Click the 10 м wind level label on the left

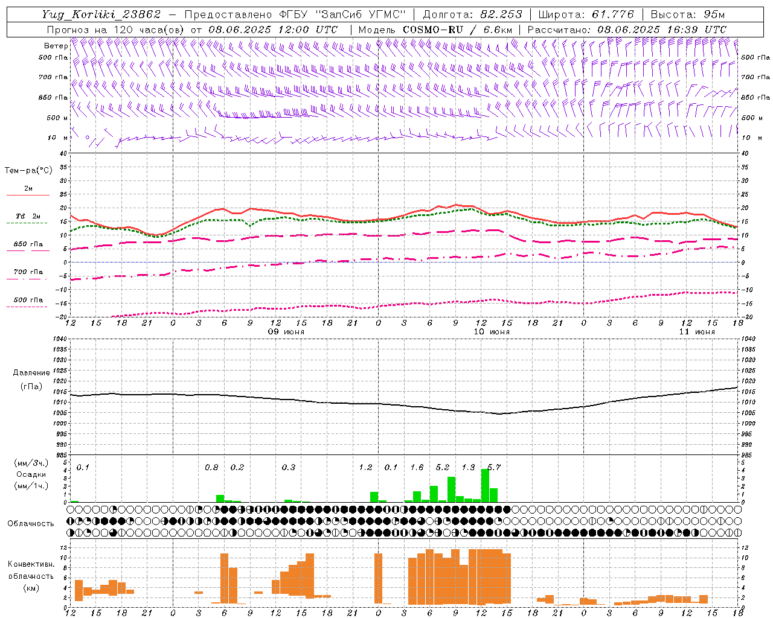[x=57, y=138]
